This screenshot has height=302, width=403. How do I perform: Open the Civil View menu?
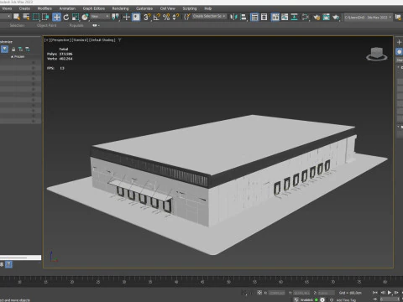tap(168, 8)
